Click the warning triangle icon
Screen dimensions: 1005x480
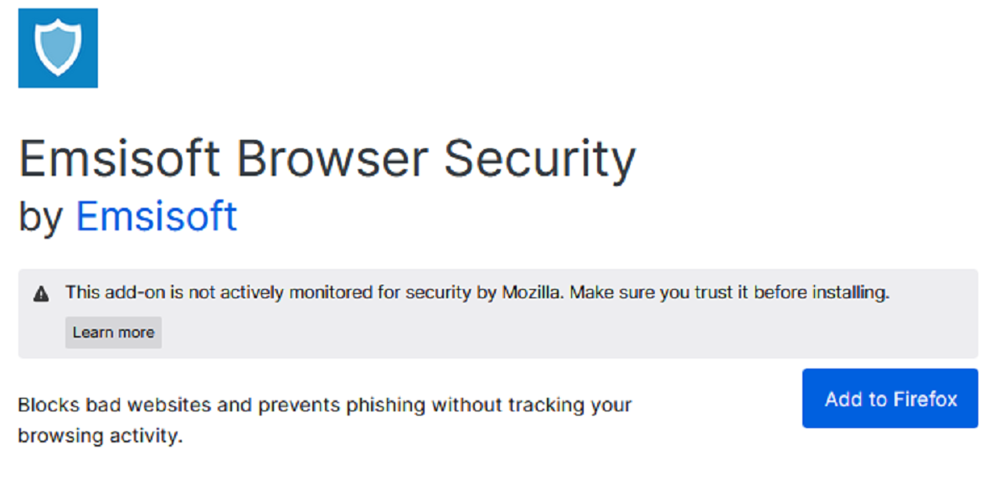coord(40,294)
